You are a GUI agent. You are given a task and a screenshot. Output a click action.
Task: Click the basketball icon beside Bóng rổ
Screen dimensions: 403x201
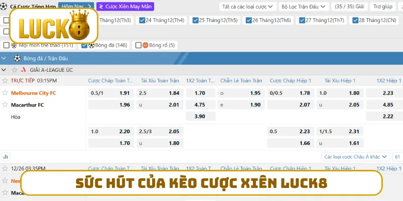point(145,45)
